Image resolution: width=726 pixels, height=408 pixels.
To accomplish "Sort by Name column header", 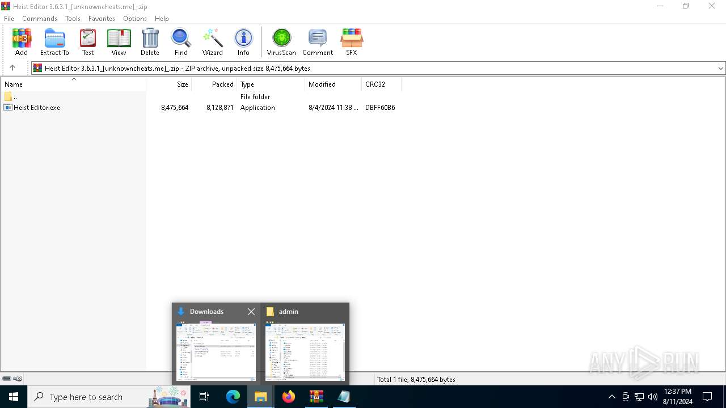I will coord(73,84).
